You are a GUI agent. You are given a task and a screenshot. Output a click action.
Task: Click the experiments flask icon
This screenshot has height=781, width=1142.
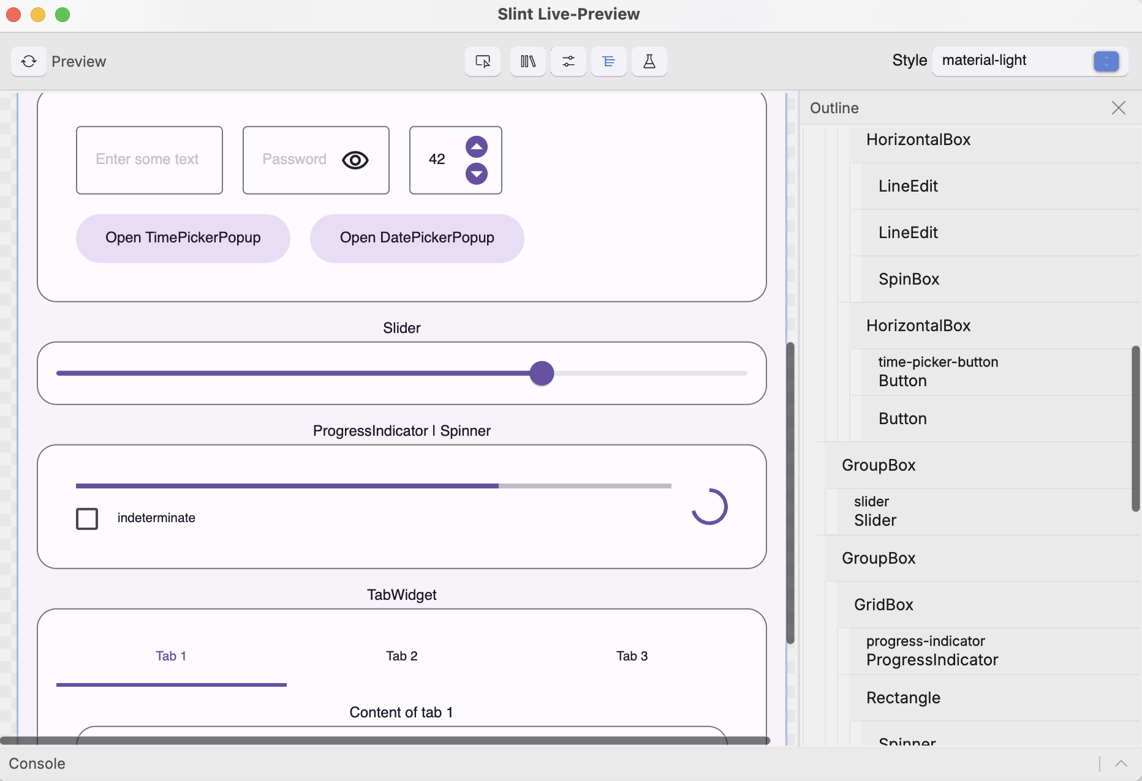(x=649, y=61)
